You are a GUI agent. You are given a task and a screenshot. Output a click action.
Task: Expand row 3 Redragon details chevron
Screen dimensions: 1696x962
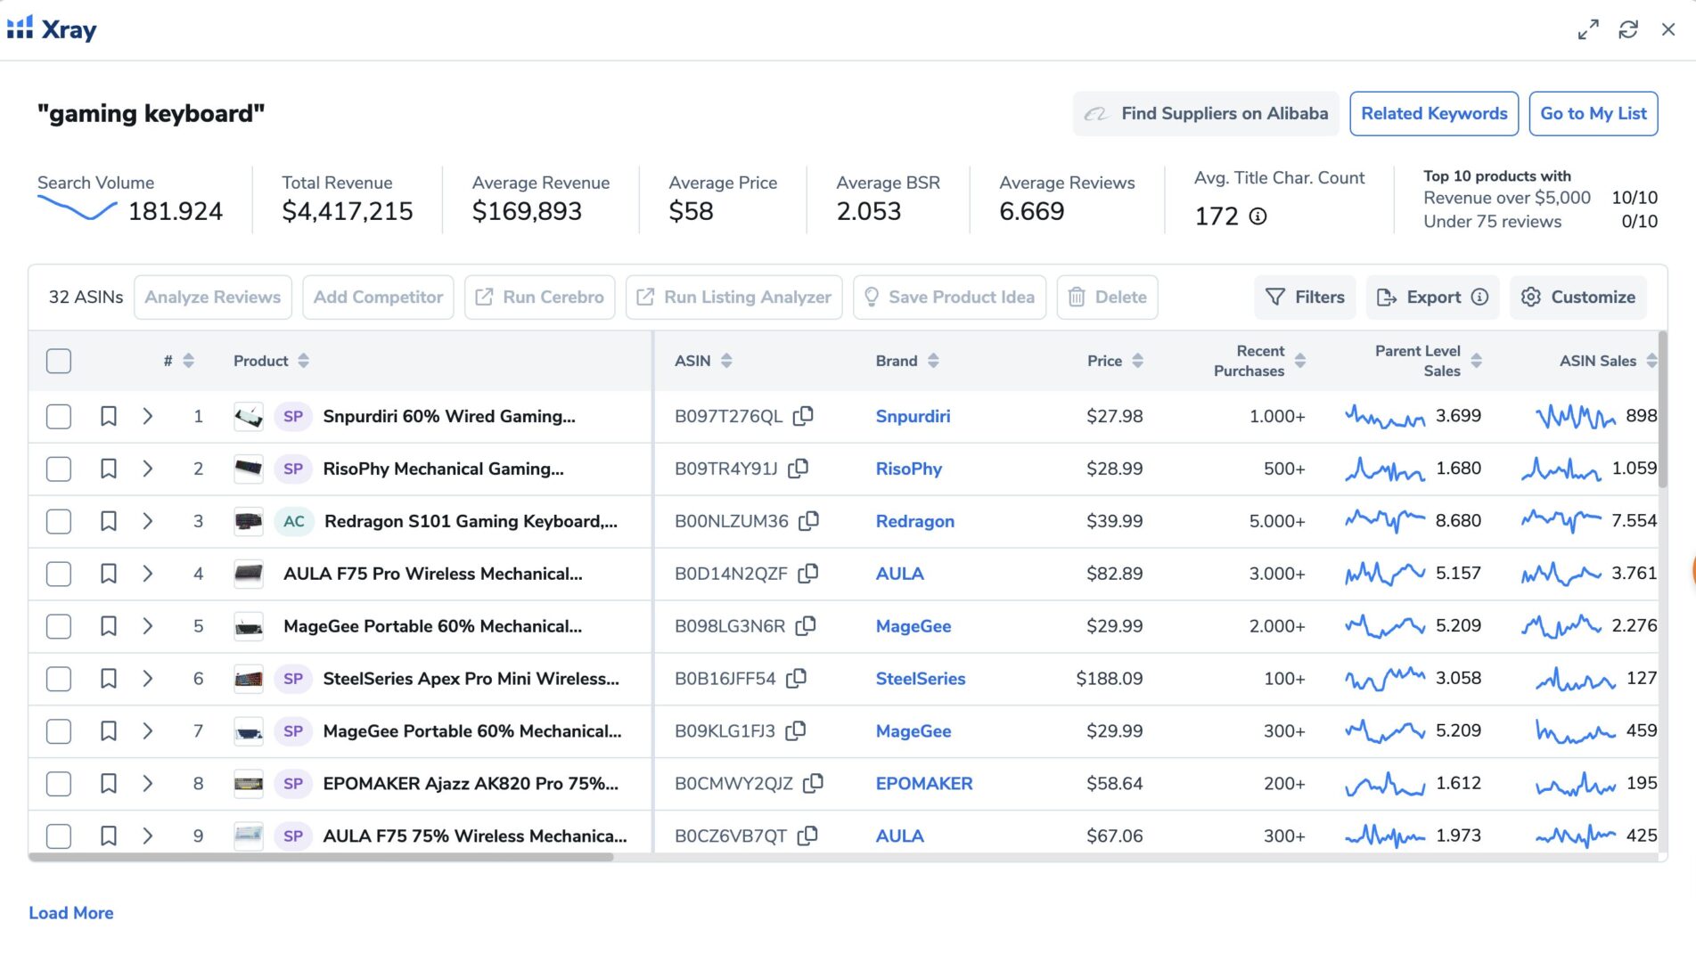[148, 521]
